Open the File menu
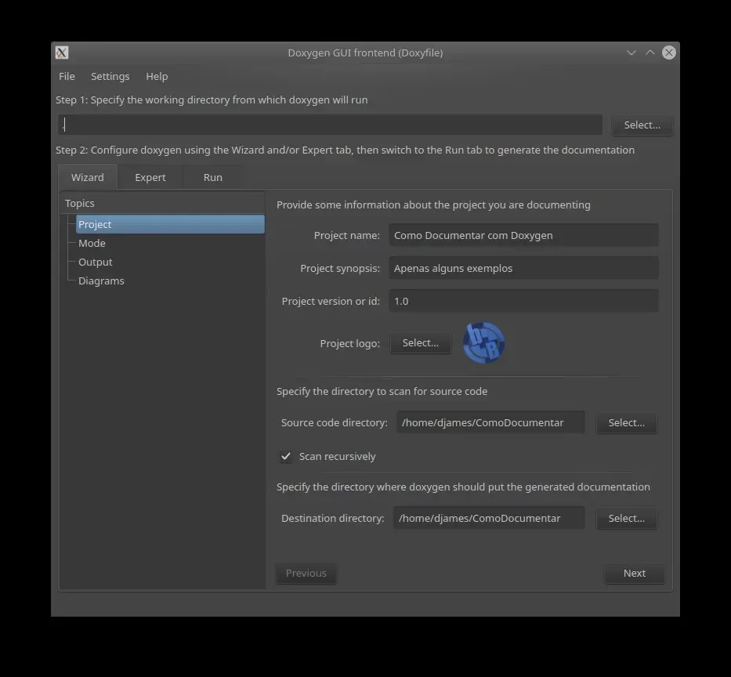731x677 pixels. tap(67, 77)
